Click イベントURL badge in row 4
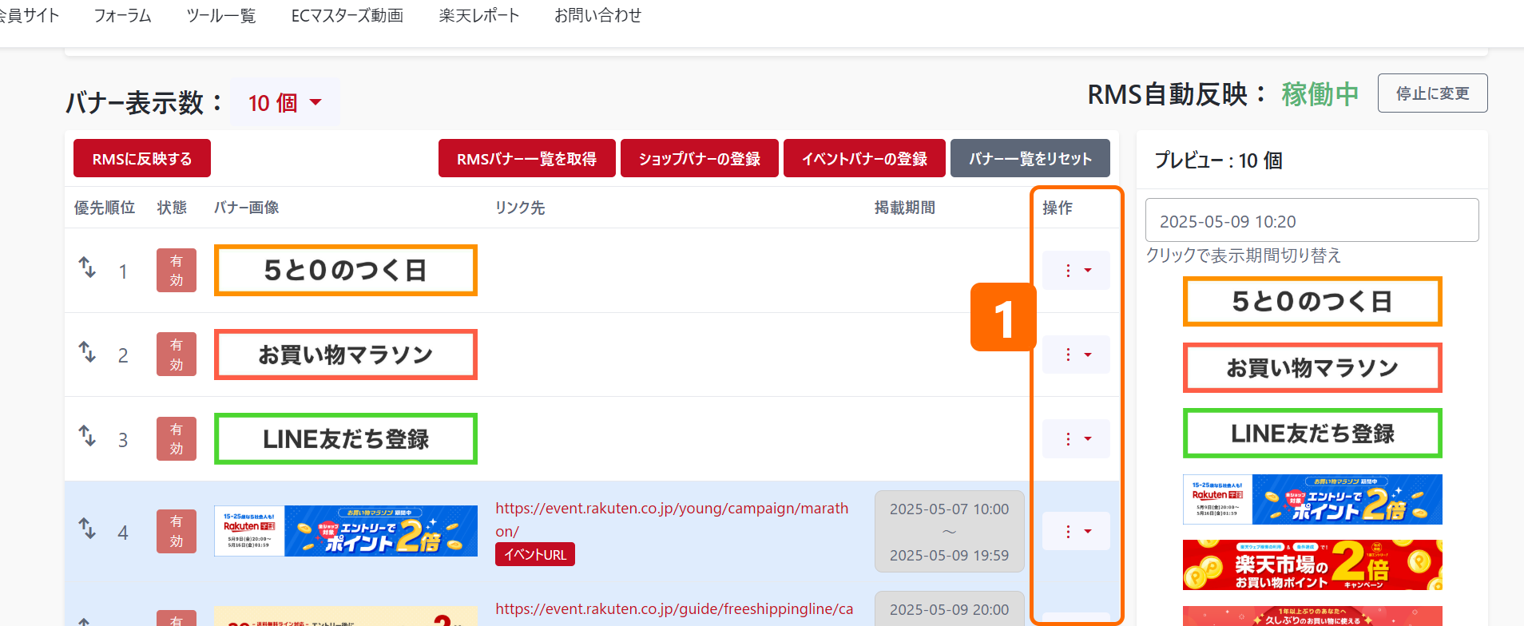Viewport: 1524px width, 626px height. coord(535,554)
